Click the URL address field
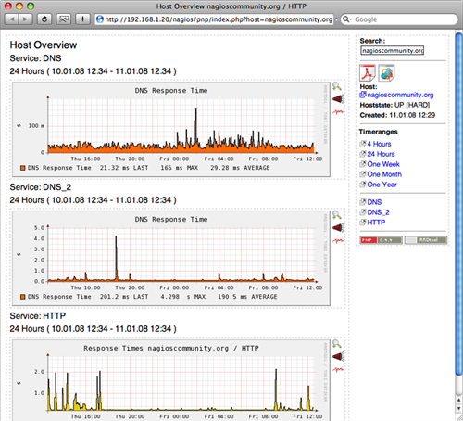This screenshot has width=463, height=421. click(x=214, y=19)
